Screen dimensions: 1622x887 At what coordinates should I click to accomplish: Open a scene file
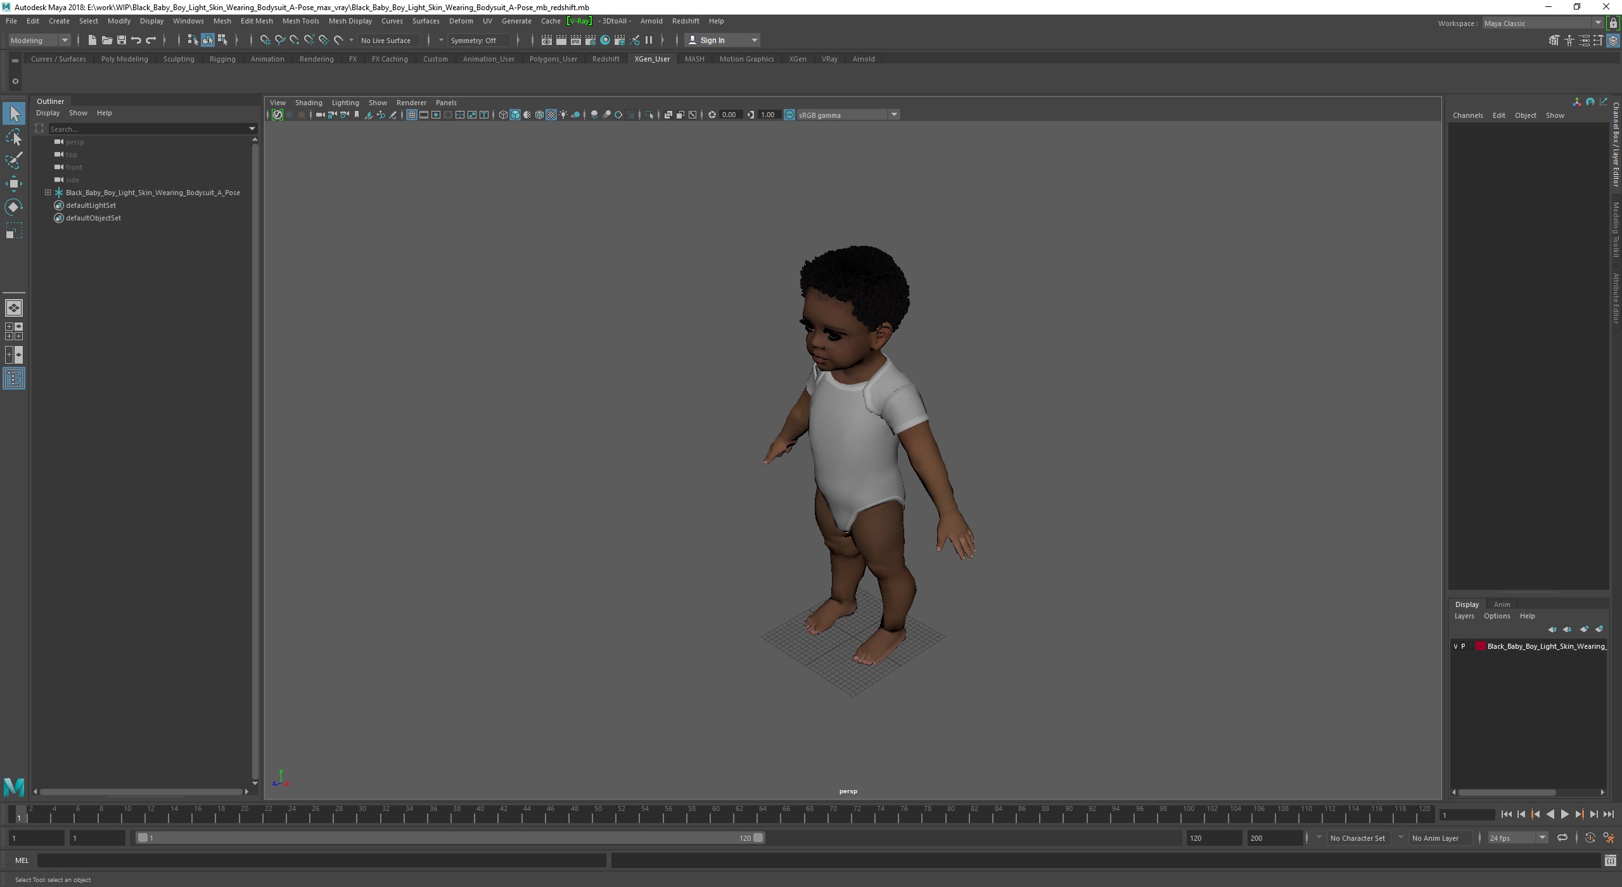106,40
